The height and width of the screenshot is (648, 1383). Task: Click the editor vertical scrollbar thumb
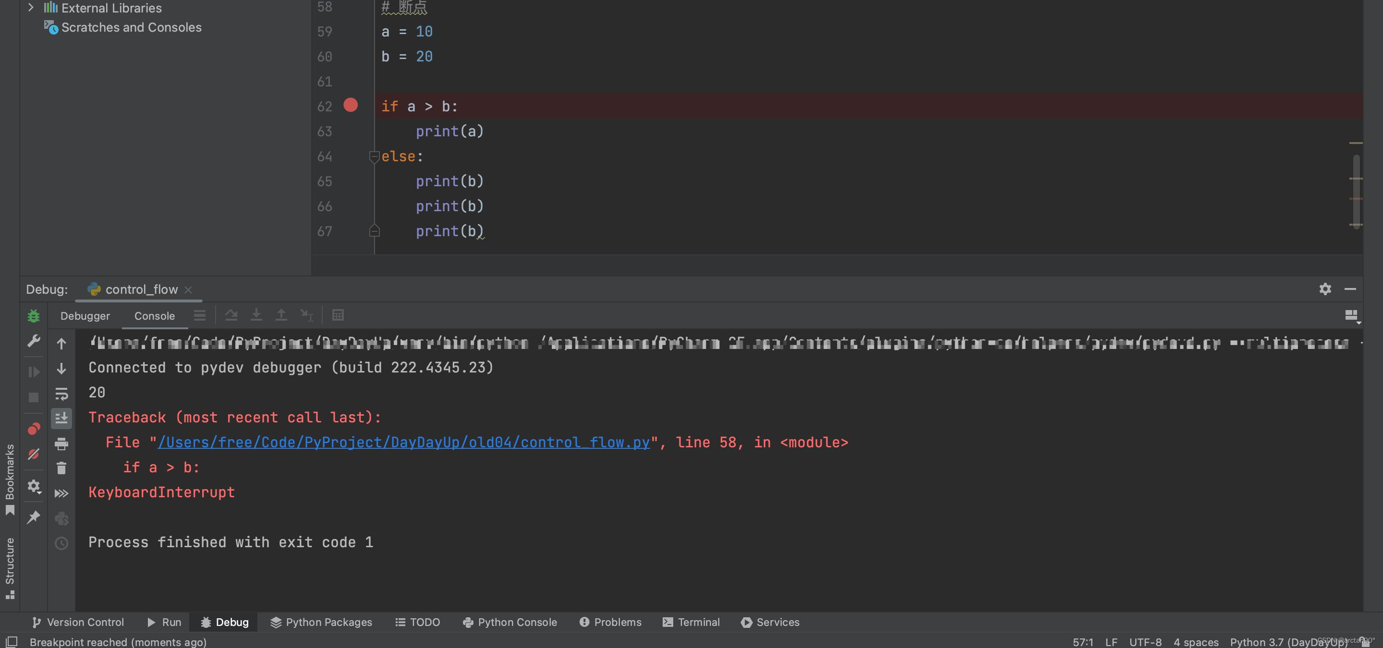coord(1356,191)
